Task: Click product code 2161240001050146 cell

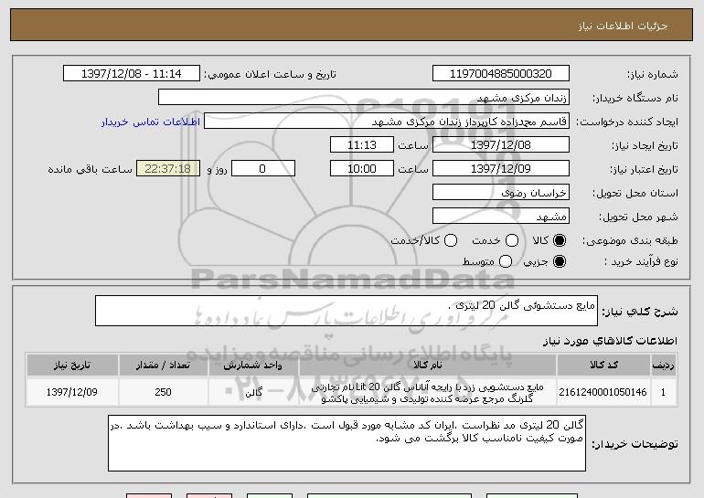Action: 603,392
